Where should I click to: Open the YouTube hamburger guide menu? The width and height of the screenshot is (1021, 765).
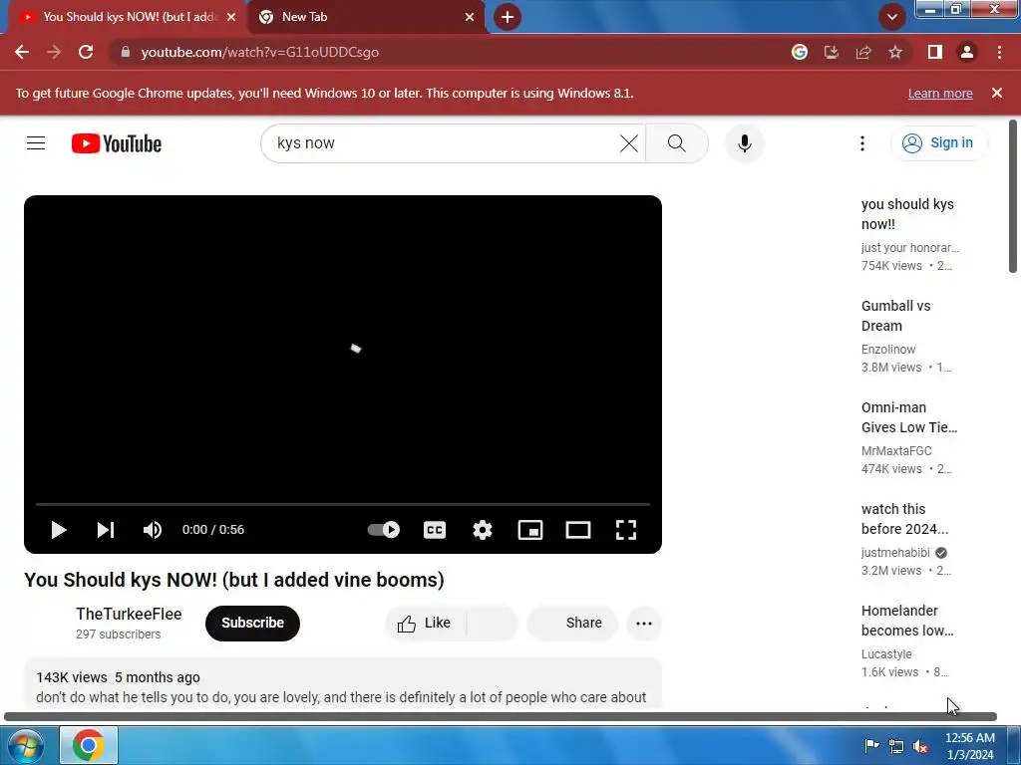coord(36,143)
